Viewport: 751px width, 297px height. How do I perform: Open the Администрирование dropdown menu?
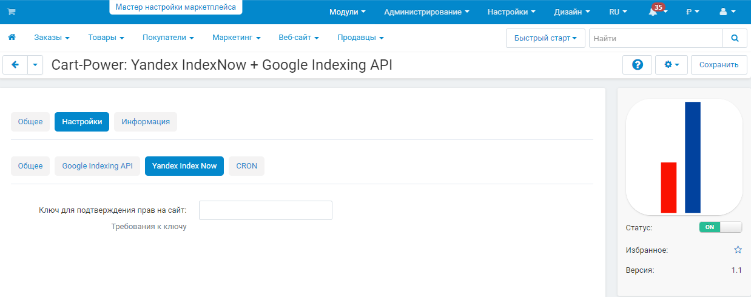pos(426,12)
